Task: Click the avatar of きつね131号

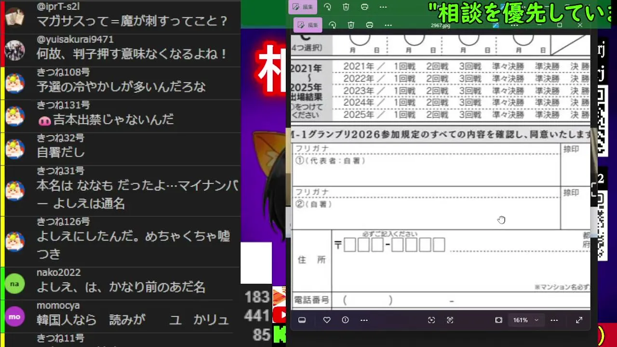Action: (14, 116)
